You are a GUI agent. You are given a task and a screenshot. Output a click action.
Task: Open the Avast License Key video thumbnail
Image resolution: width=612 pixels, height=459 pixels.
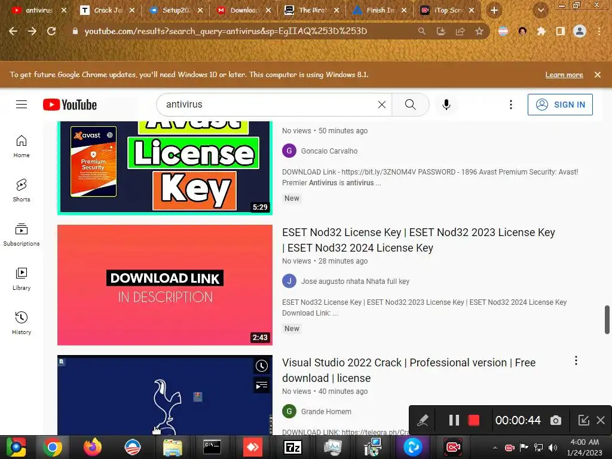(165, 168)
